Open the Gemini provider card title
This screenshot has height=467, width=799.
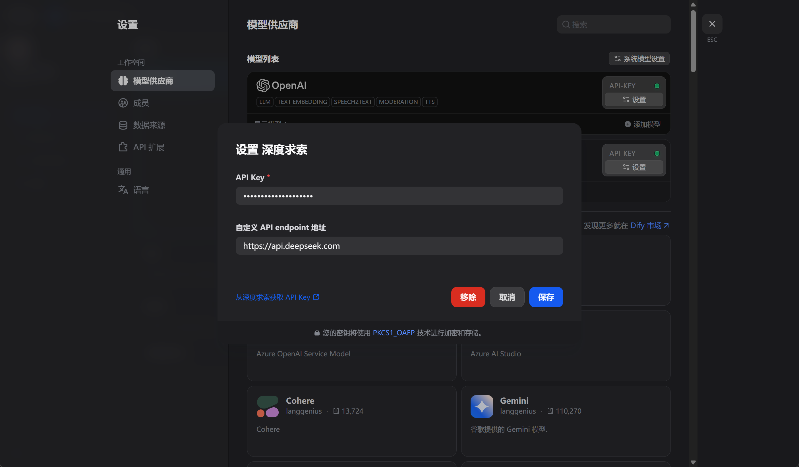pyautogui.click(x=514, y=401)
